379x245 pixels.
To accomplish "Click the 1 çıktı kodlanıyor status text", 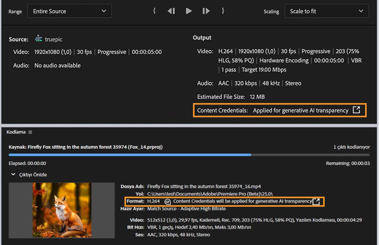I will [x=352, y=147].
